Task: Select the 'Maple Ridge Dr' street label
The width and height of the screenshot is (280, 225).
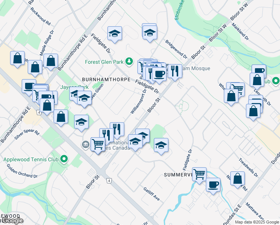Action: (47, 43)
